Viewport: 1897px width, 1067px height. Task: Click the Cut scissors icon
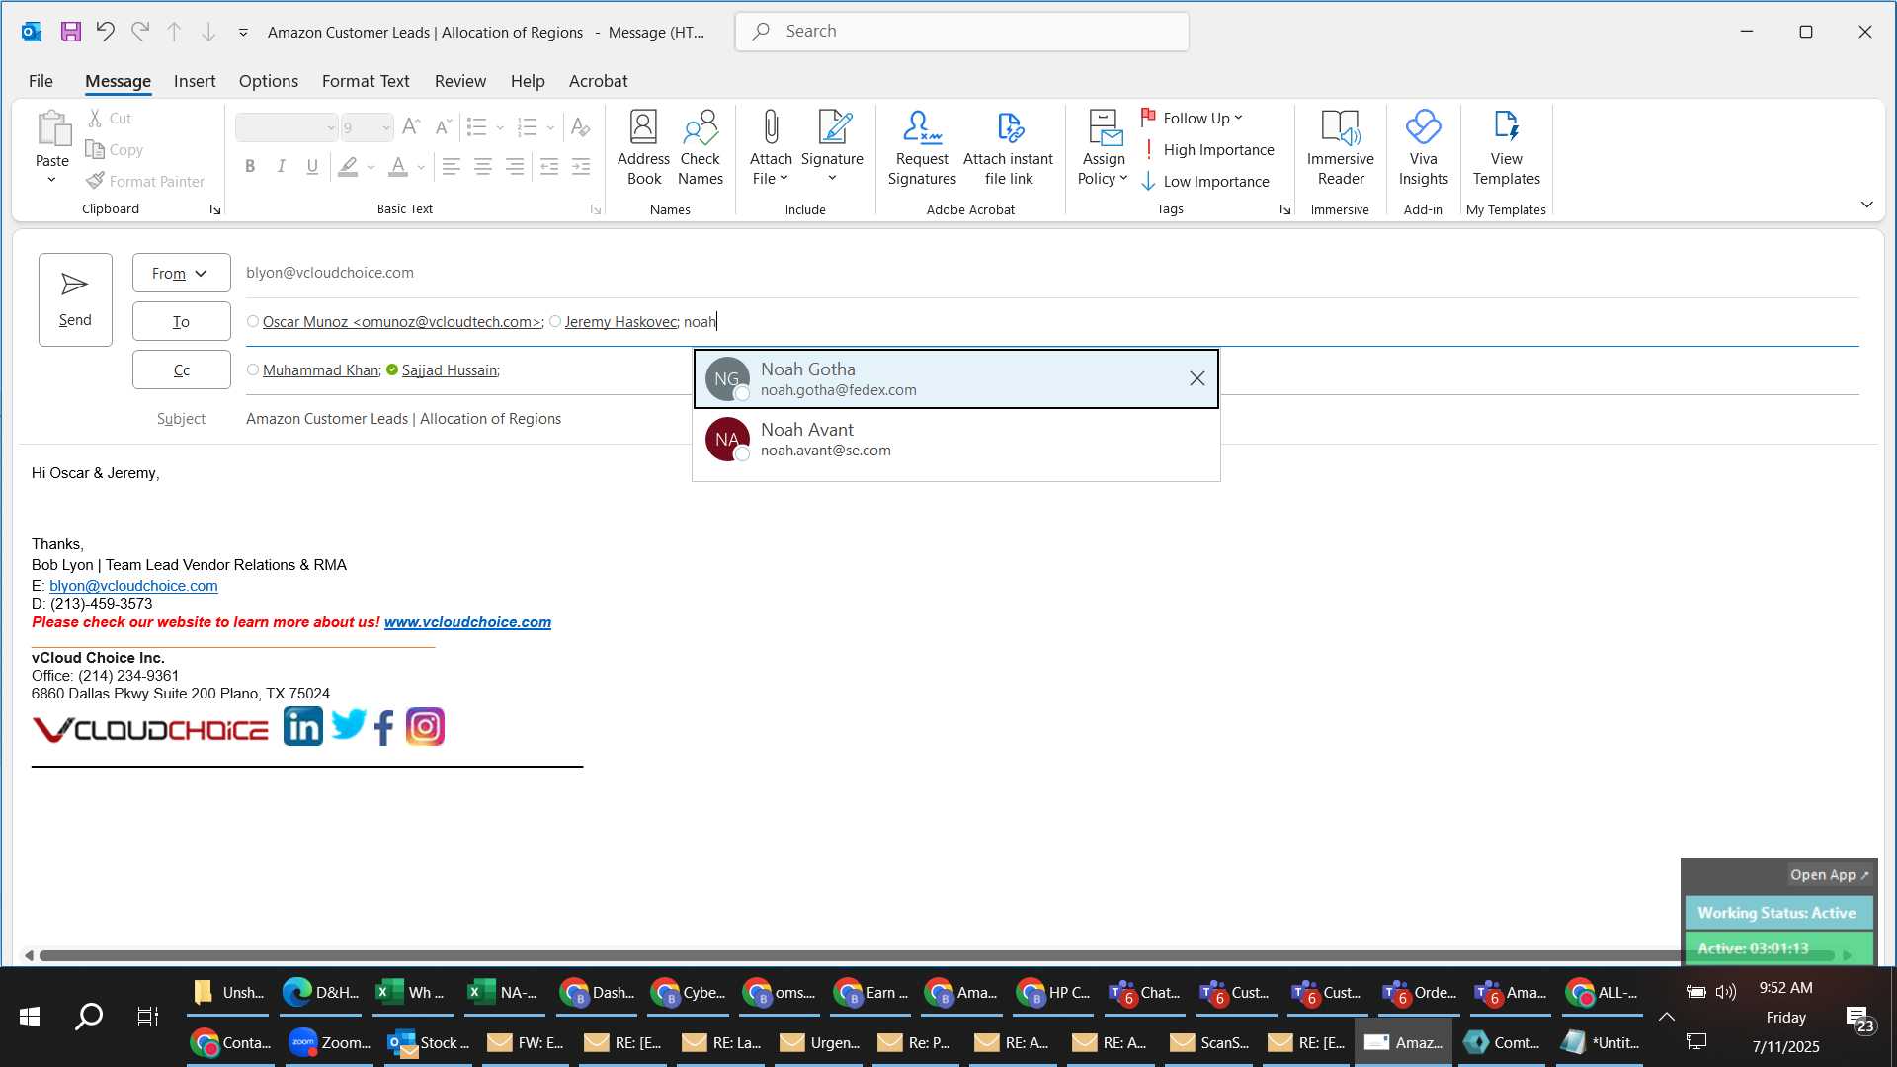point(95,118)
